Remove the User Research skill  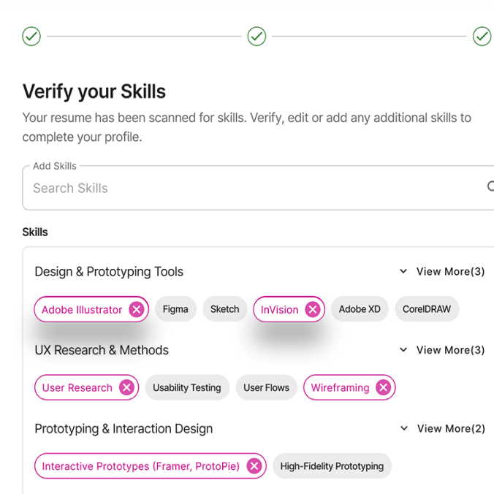(x=126, y=388)
